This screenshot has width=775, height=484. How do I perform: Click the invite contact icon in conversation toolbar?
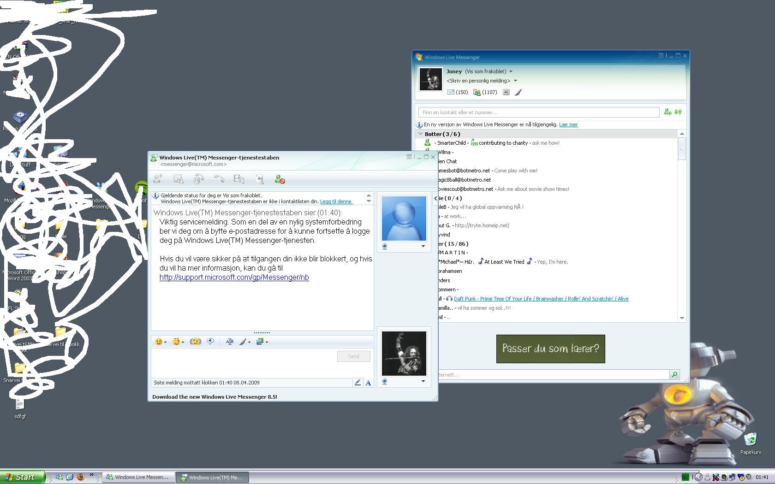(x=158, y=179)
